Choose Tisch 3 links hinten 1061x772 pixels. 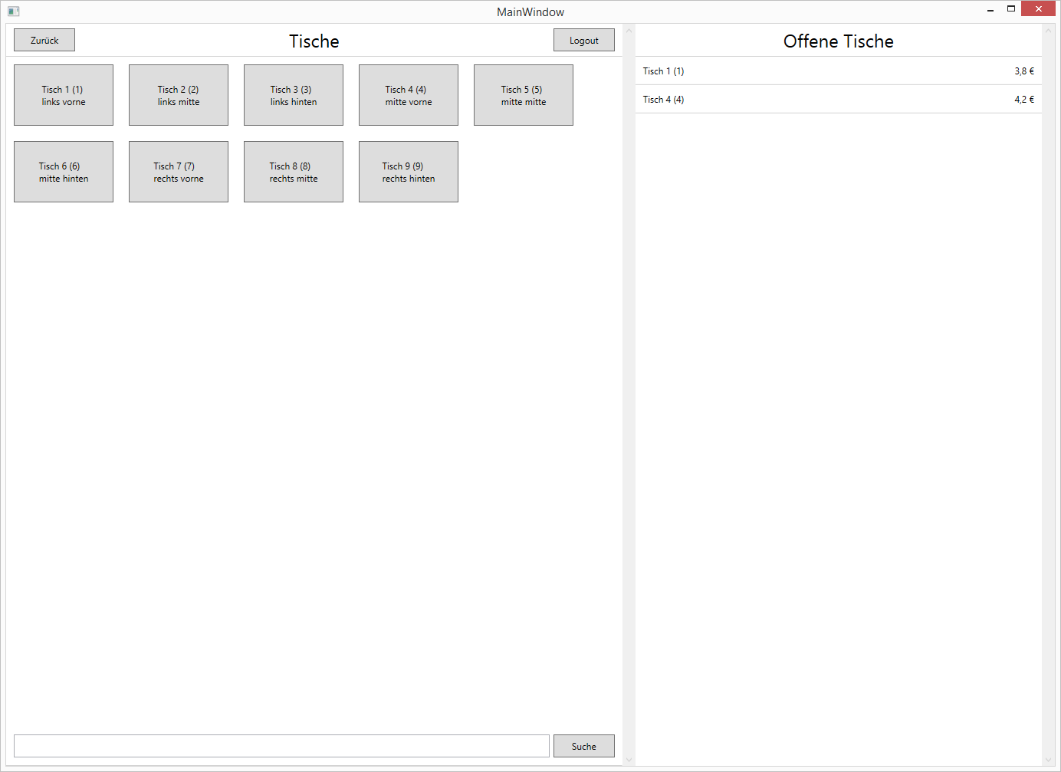pyautogui.click(x=294, y=95)
